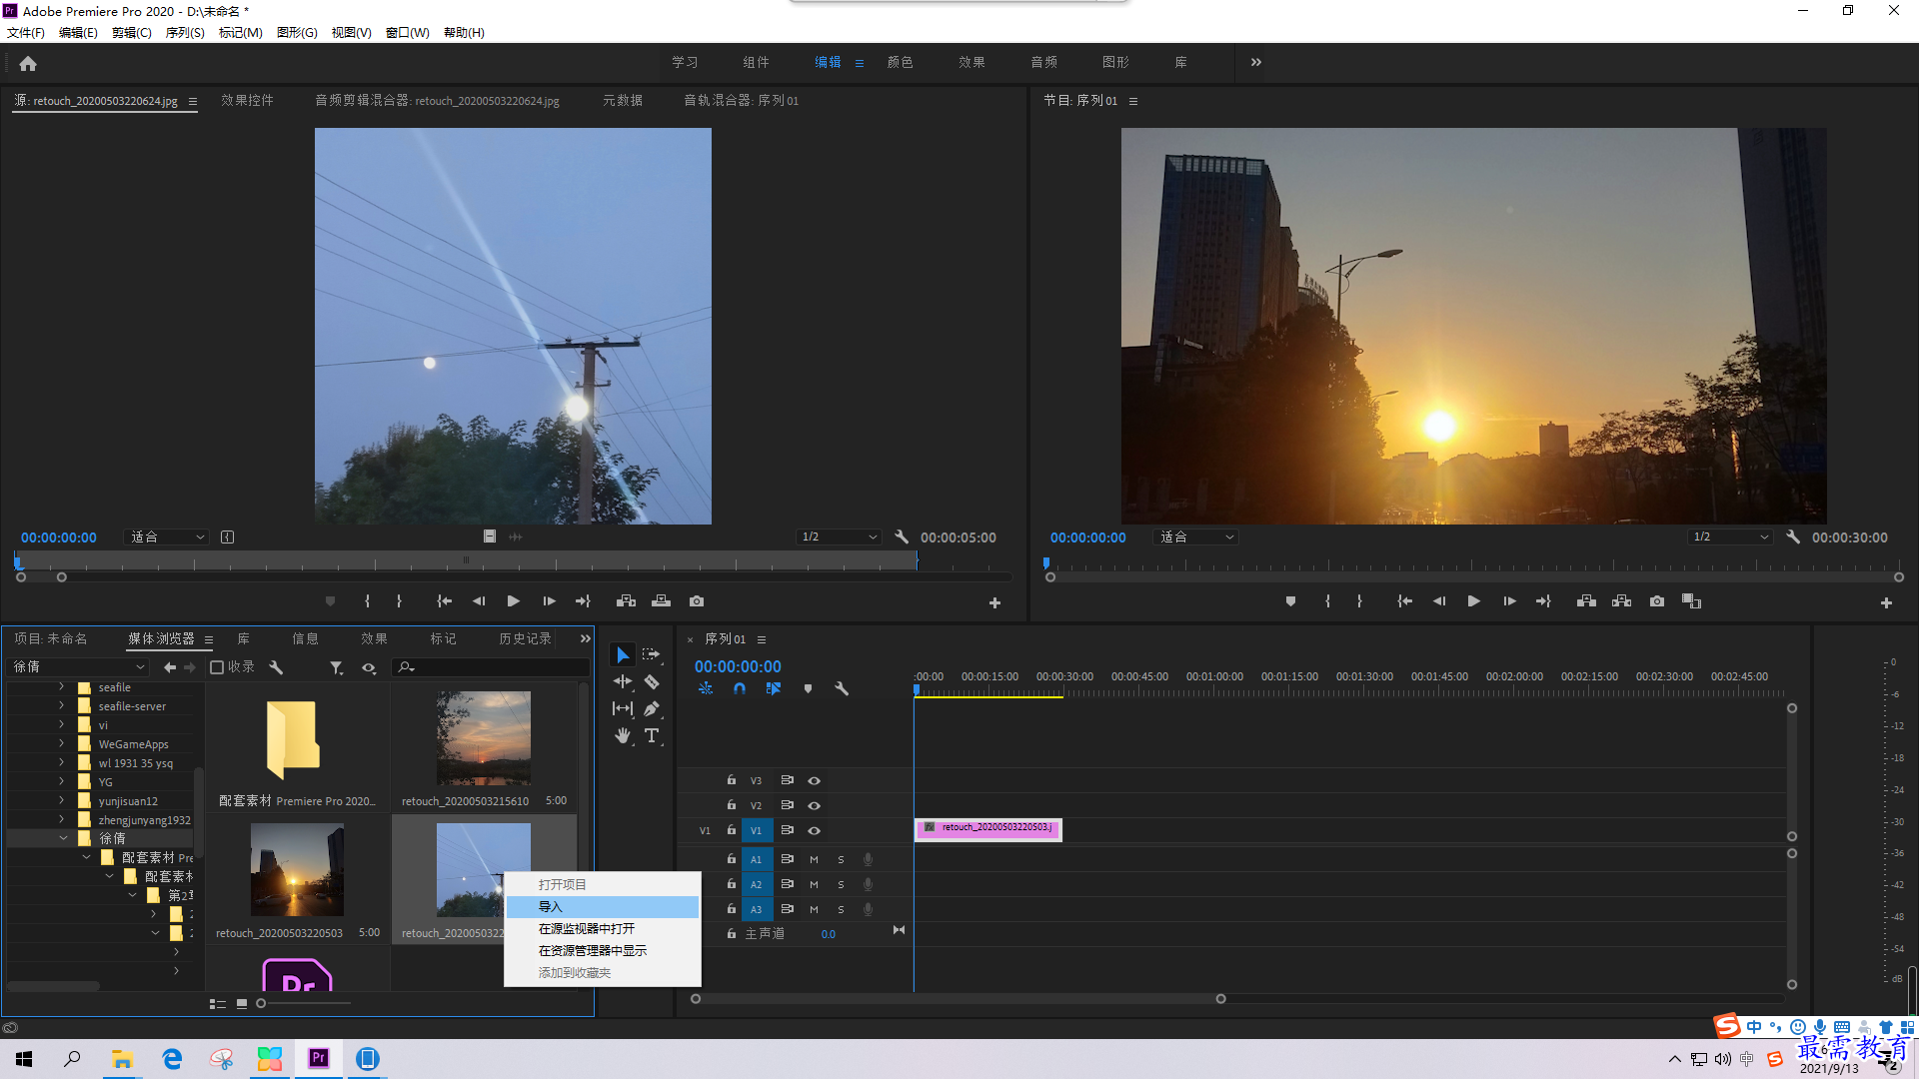Open program monitor settings wrench
The width and height of the screenshot is (1919, 1079).
coord(1793,537)
